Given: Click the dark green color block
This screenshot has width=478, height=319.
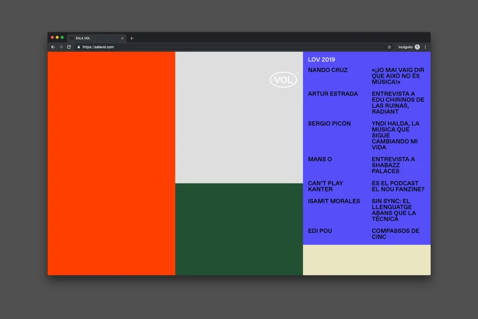Looking at the screenshot, I should pos(239,229).
